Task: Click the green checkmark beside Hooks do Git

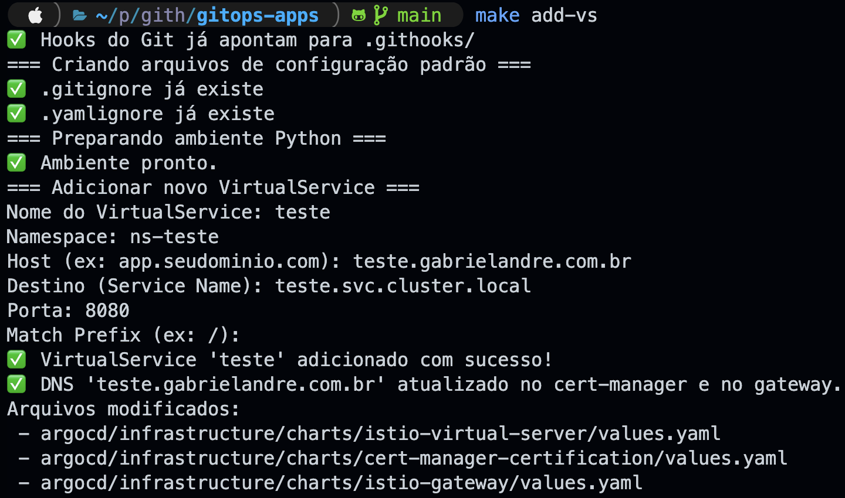Action: pos(16,40)
